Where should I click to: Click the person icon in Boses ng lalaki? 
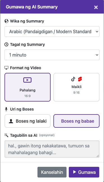tap(11, 121)
